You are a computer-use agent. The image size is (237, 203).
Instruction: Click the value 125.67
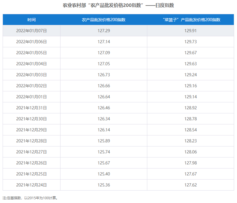104,163
